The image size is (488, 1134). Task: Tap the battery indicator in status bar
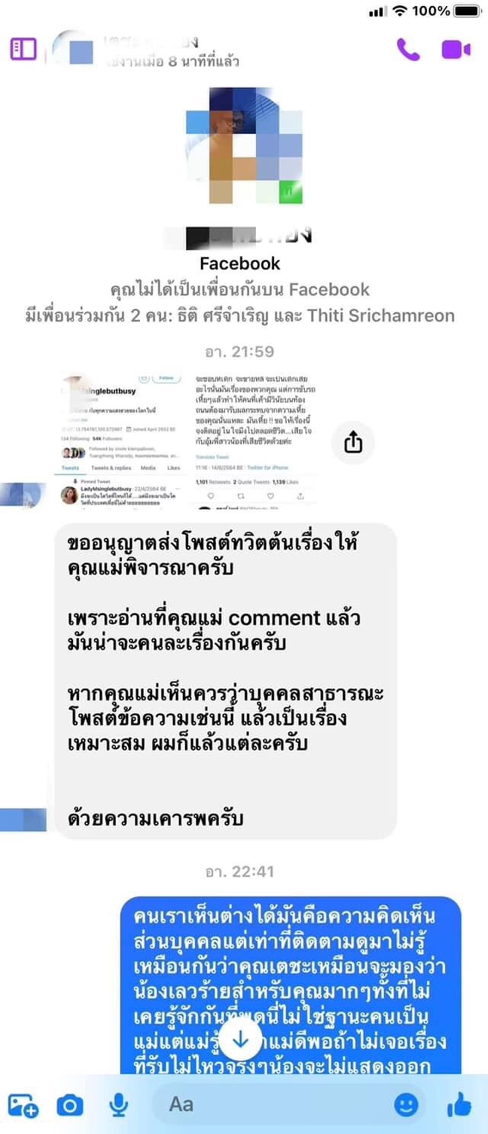(x=468, y=11)
